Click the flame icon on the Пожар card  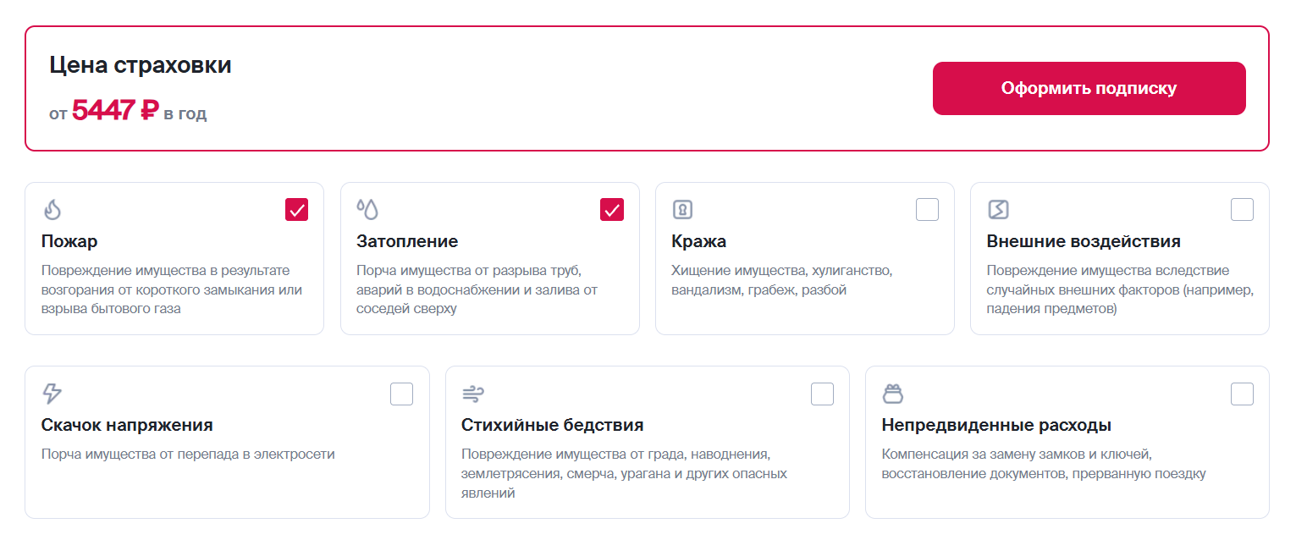tap(51, 209)
